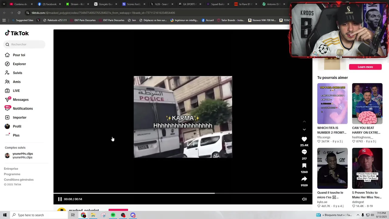This screenshot has width=389, height=219.
Task: Open Profil avatar in sidebar
Action: pyautogui.click(x=7, y=126)
